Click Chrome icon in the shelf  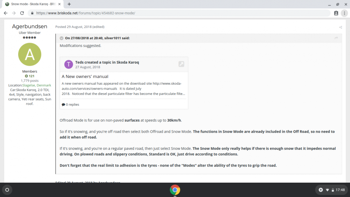click(175, 190)
